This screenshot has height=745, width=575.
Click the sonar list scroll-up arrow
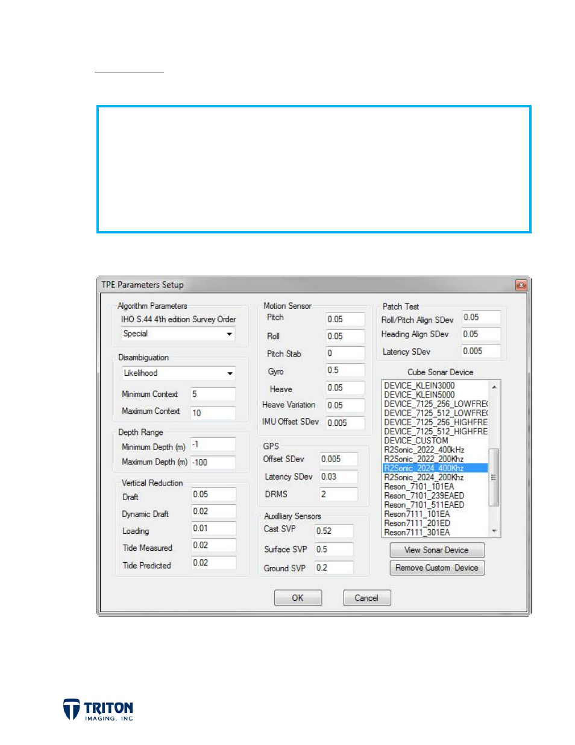click(x=494, y=387)
